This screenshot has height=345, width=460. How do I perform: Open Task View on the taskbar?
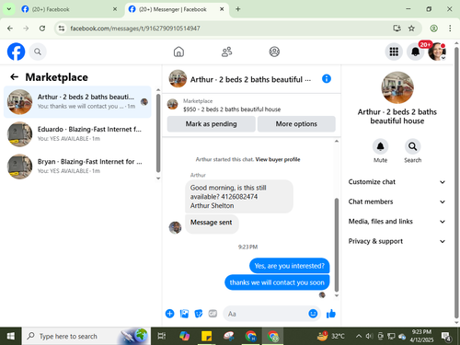click(161, 336)
